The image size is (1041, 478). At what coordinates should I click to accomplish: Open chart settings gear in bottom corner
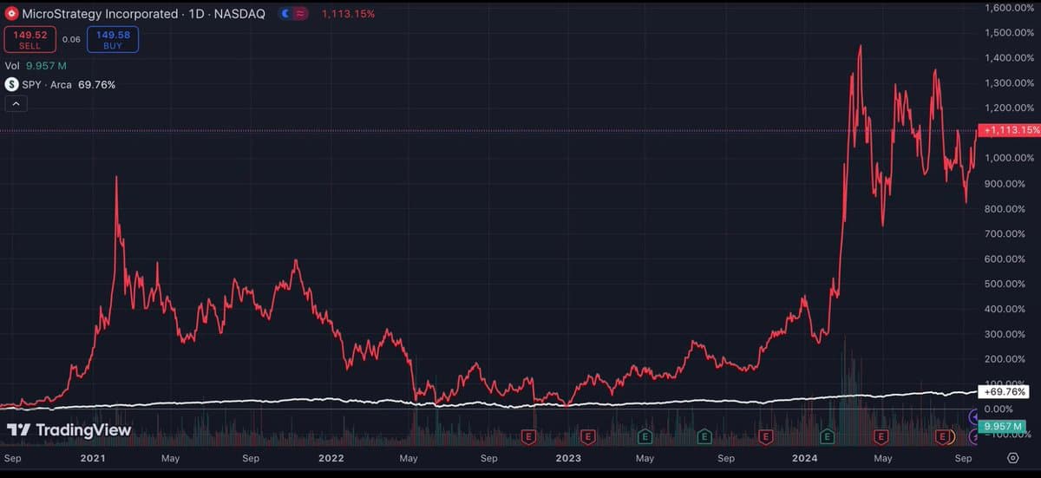(x=1012, y=458)
